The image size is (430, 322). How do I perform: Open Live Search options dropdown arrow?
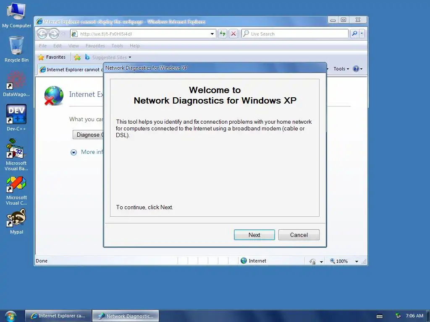362,34
